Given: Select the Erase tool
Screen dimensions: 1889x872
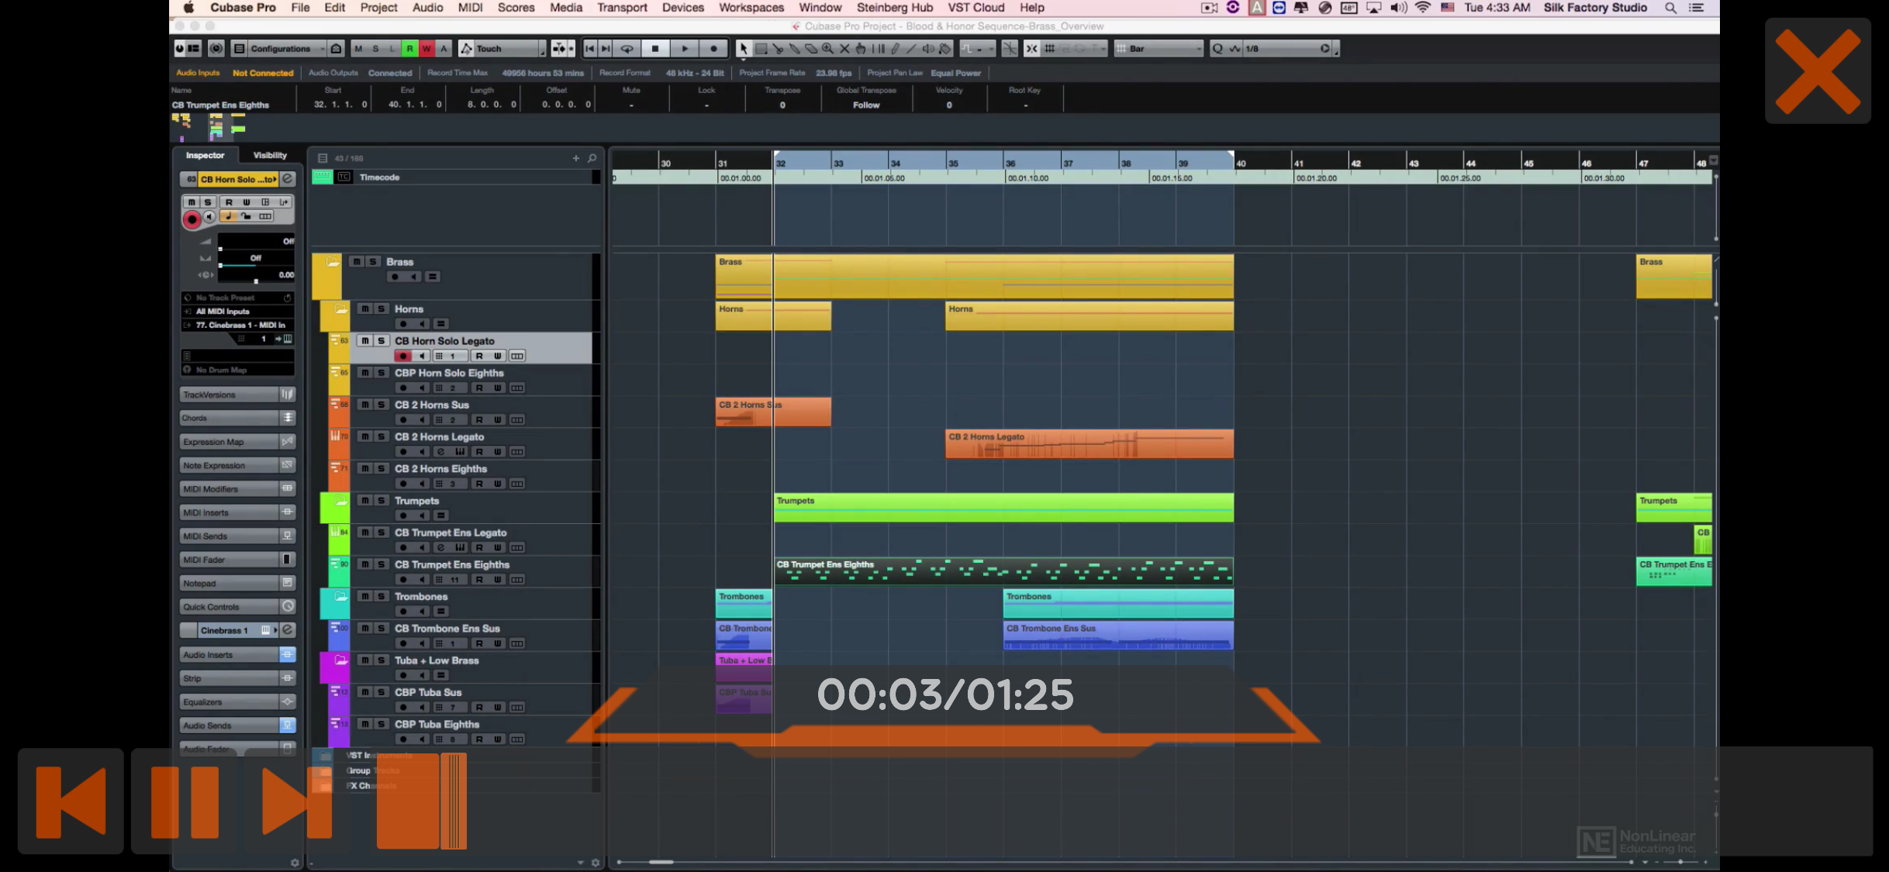Looking at the screenshot, I should coord(811,49).
